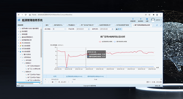This screenshot has height=99, width=183.
Task: Reload the page with browser refresh icon
Action: click(x=26, y=15)
